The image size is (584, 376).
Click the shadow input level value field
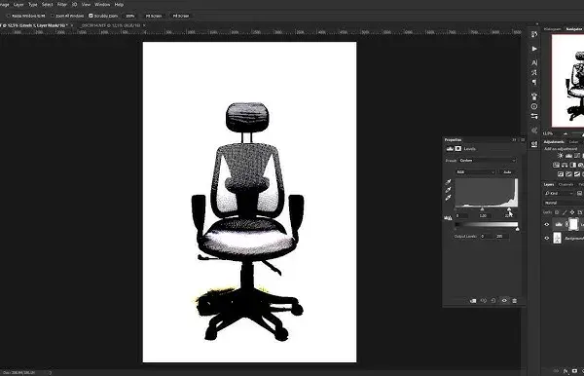(461, 216)
